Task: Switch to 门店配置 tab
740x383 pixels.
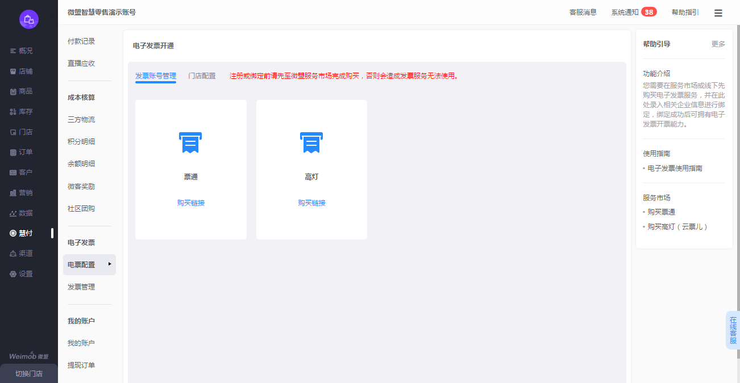Action: [x=202, y=75]
